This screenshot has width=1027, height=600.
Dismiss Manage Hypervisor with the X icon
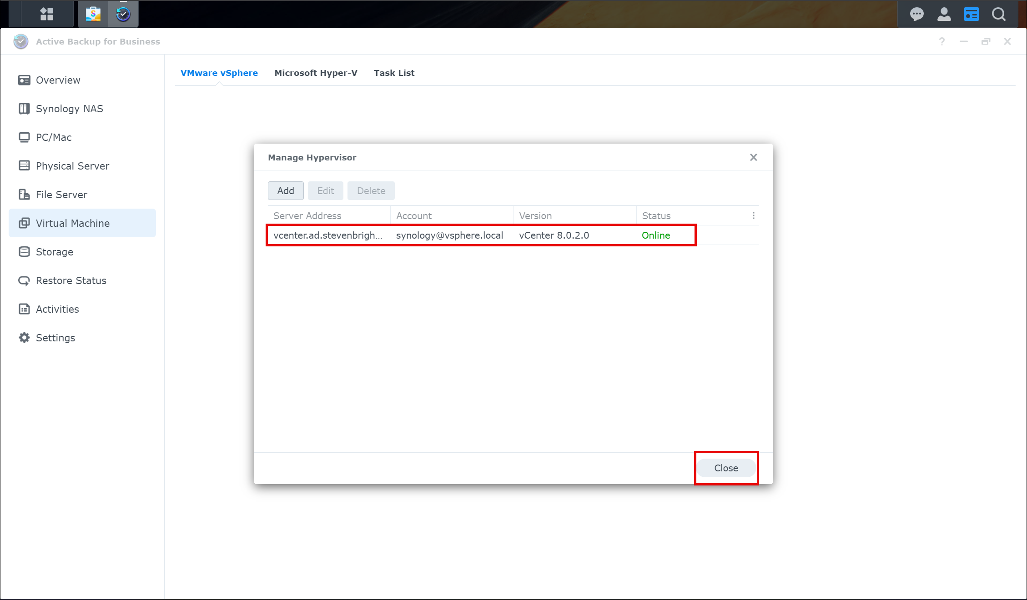(754, 157)
